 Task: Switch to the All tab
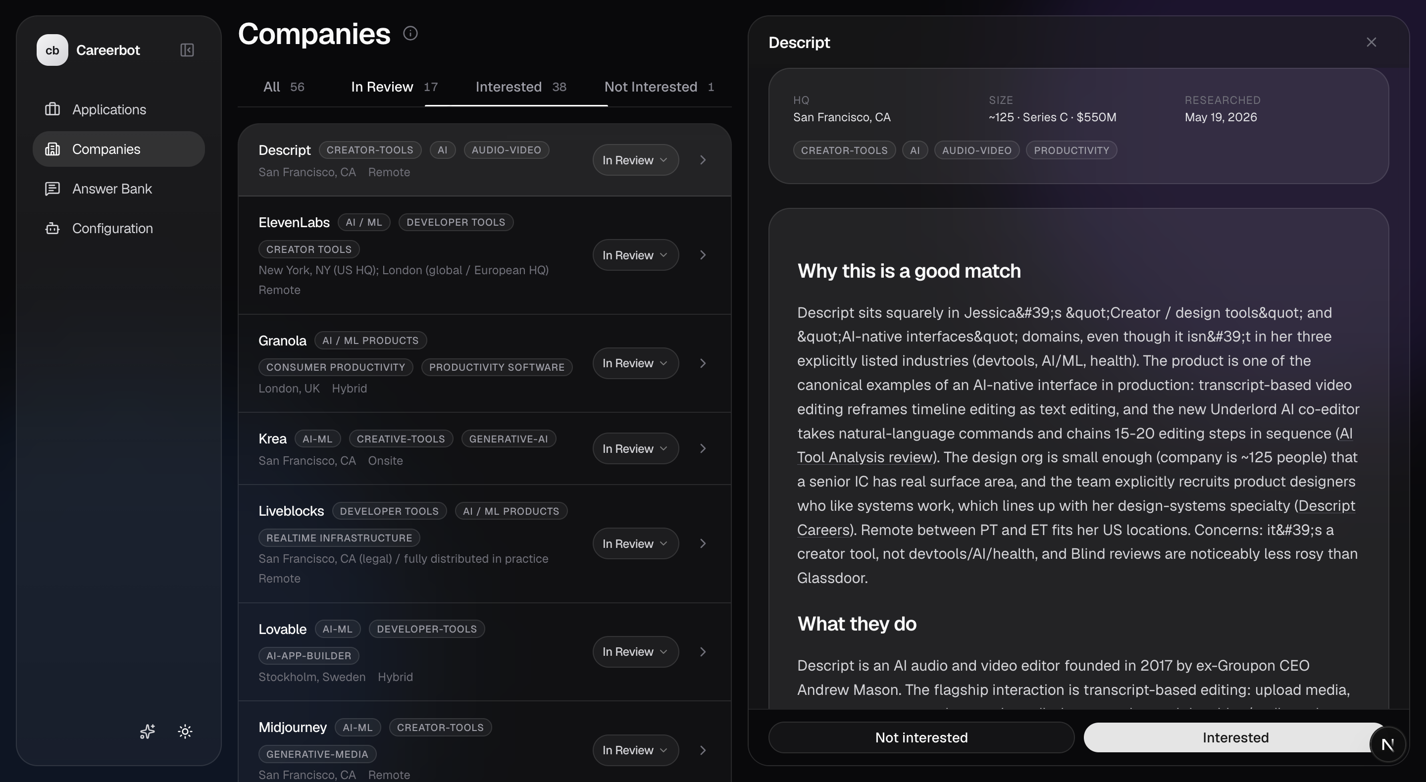(x=283, y=87)
